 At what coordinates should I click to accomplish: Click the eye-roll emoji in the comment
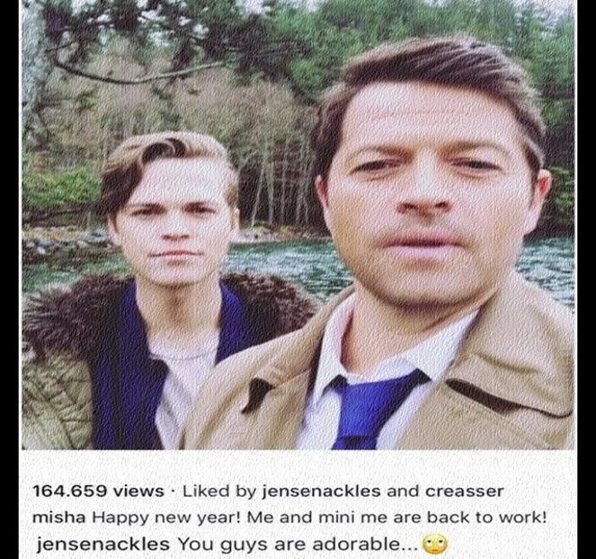(x=436, y=545)
